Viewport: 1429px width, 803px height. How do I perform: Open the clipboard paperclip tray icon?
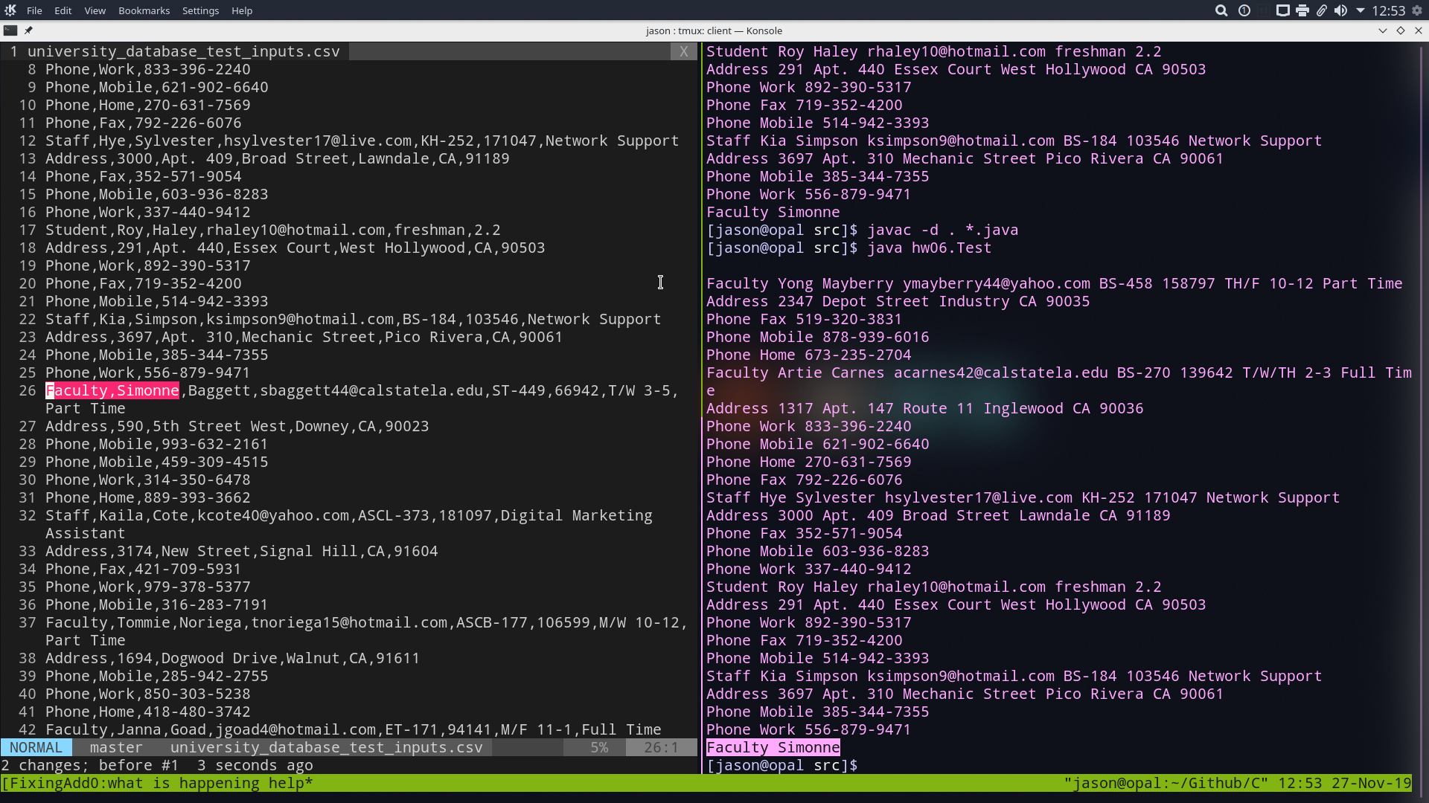point(1321,10)
